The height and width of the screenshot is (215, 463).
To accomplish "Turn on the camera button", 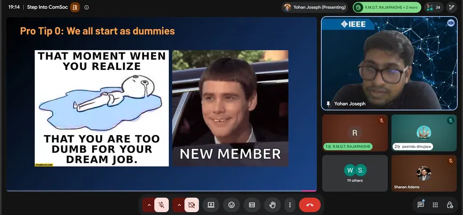I will [x=191, y=205].
